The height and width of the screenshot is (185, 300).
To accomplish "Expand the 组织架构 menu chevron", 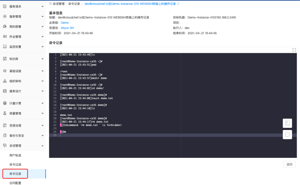I will tap(42, 81).
